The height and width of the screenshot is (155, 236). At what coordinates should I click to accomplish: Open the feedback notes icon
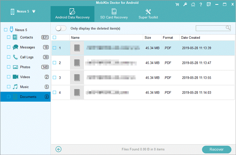click(x=209, y=4)
